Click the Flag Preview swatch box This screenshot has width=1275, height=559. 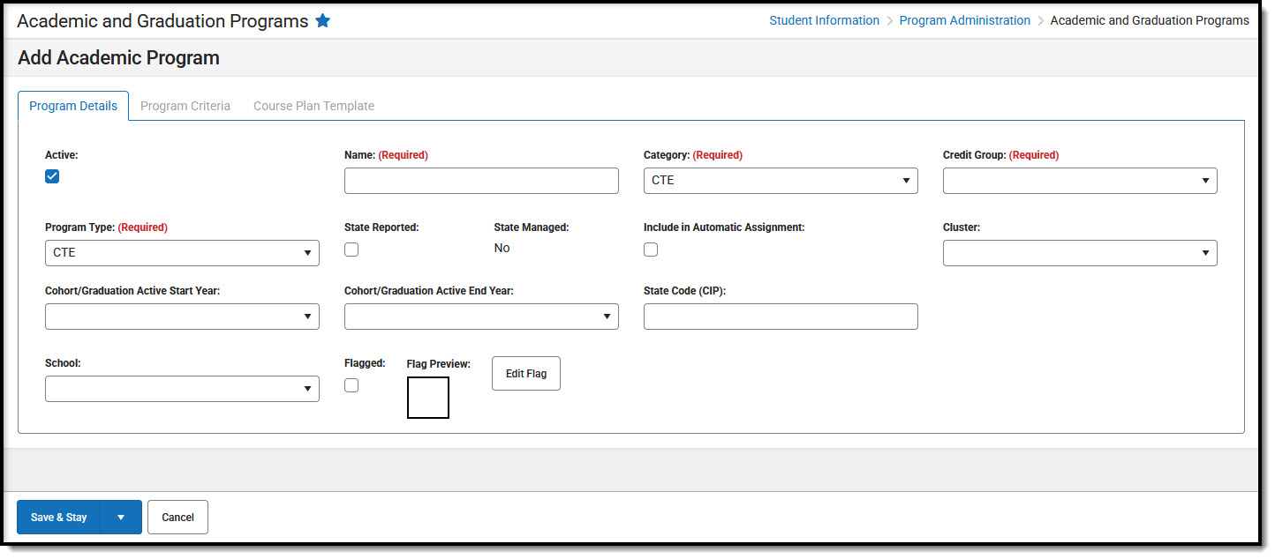click(x=428, y=398)
